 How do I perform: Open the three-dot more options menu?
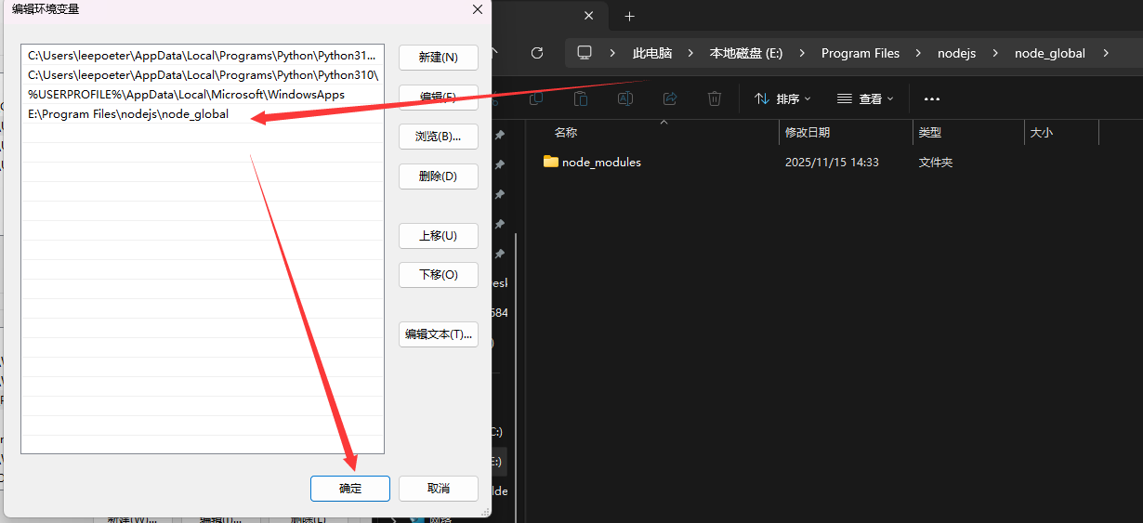(x=932, y=98)
